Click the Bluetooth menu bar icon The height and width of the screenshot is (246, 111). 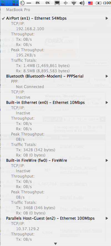tap(66, 3)
